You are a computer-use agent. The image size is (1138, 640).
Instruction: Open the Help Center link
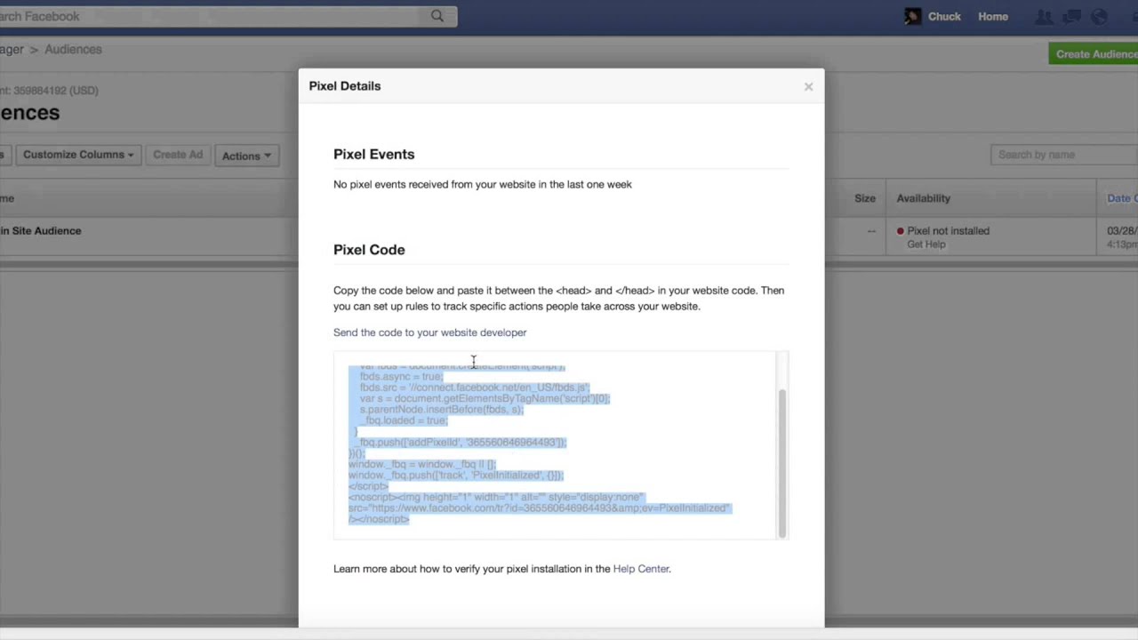pyautogui.click(x=641, y=569)
